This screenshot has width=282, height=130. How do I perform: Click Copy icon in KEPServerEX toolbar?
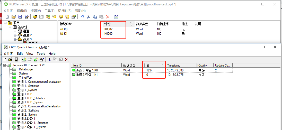point(95,17)
